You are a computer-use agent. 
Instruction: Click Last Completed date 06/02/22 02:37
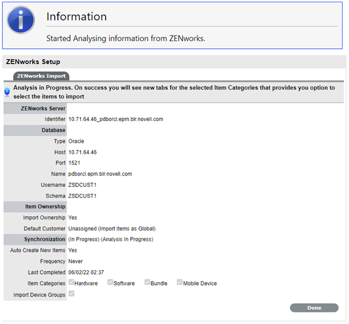pyautogui.click(x=86, y=272)
